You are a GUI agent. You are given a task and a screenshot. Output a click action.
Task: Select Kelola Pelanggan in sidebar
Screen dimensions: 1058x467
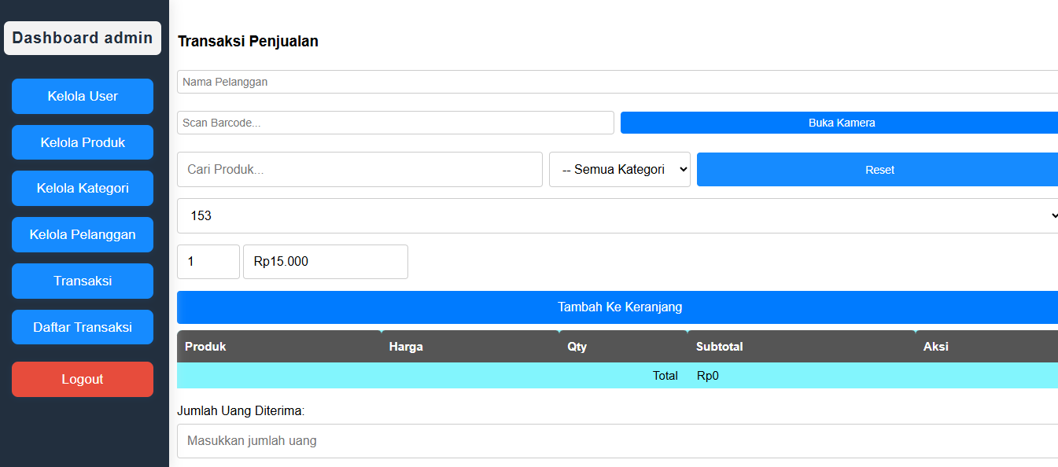(83, 234)
